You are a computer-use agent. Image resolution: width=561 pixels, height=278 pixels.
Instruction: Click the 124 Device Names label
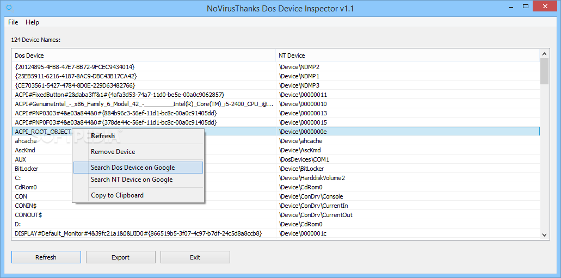point(36,40)
